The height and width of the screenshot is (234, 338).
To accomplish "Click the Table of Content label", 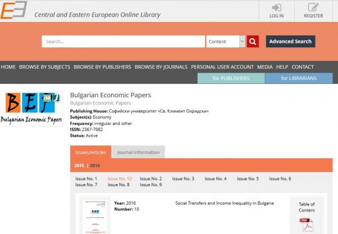I will [x=306, y=207].
